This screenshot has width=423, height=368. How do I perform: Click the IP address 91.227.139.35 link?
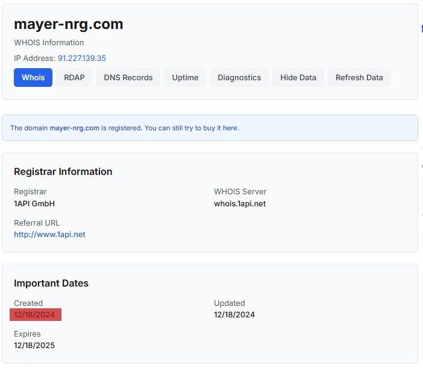pyautogui.click(x=82, y=59)
